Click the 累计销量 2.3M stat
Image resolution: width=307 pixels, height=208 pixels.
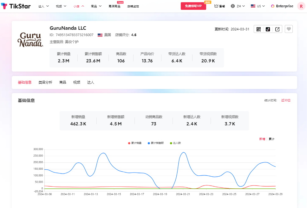(x=63, y=58)
